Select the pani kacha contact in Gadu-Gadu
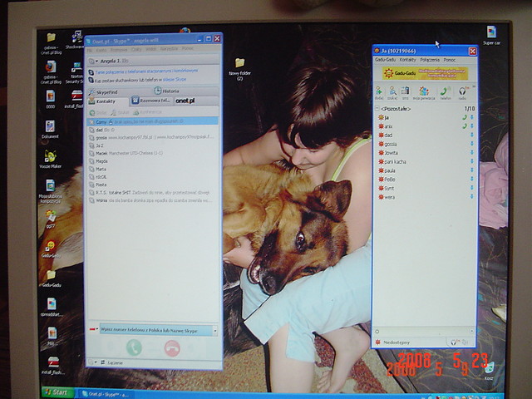 click(x=425, y=161)
